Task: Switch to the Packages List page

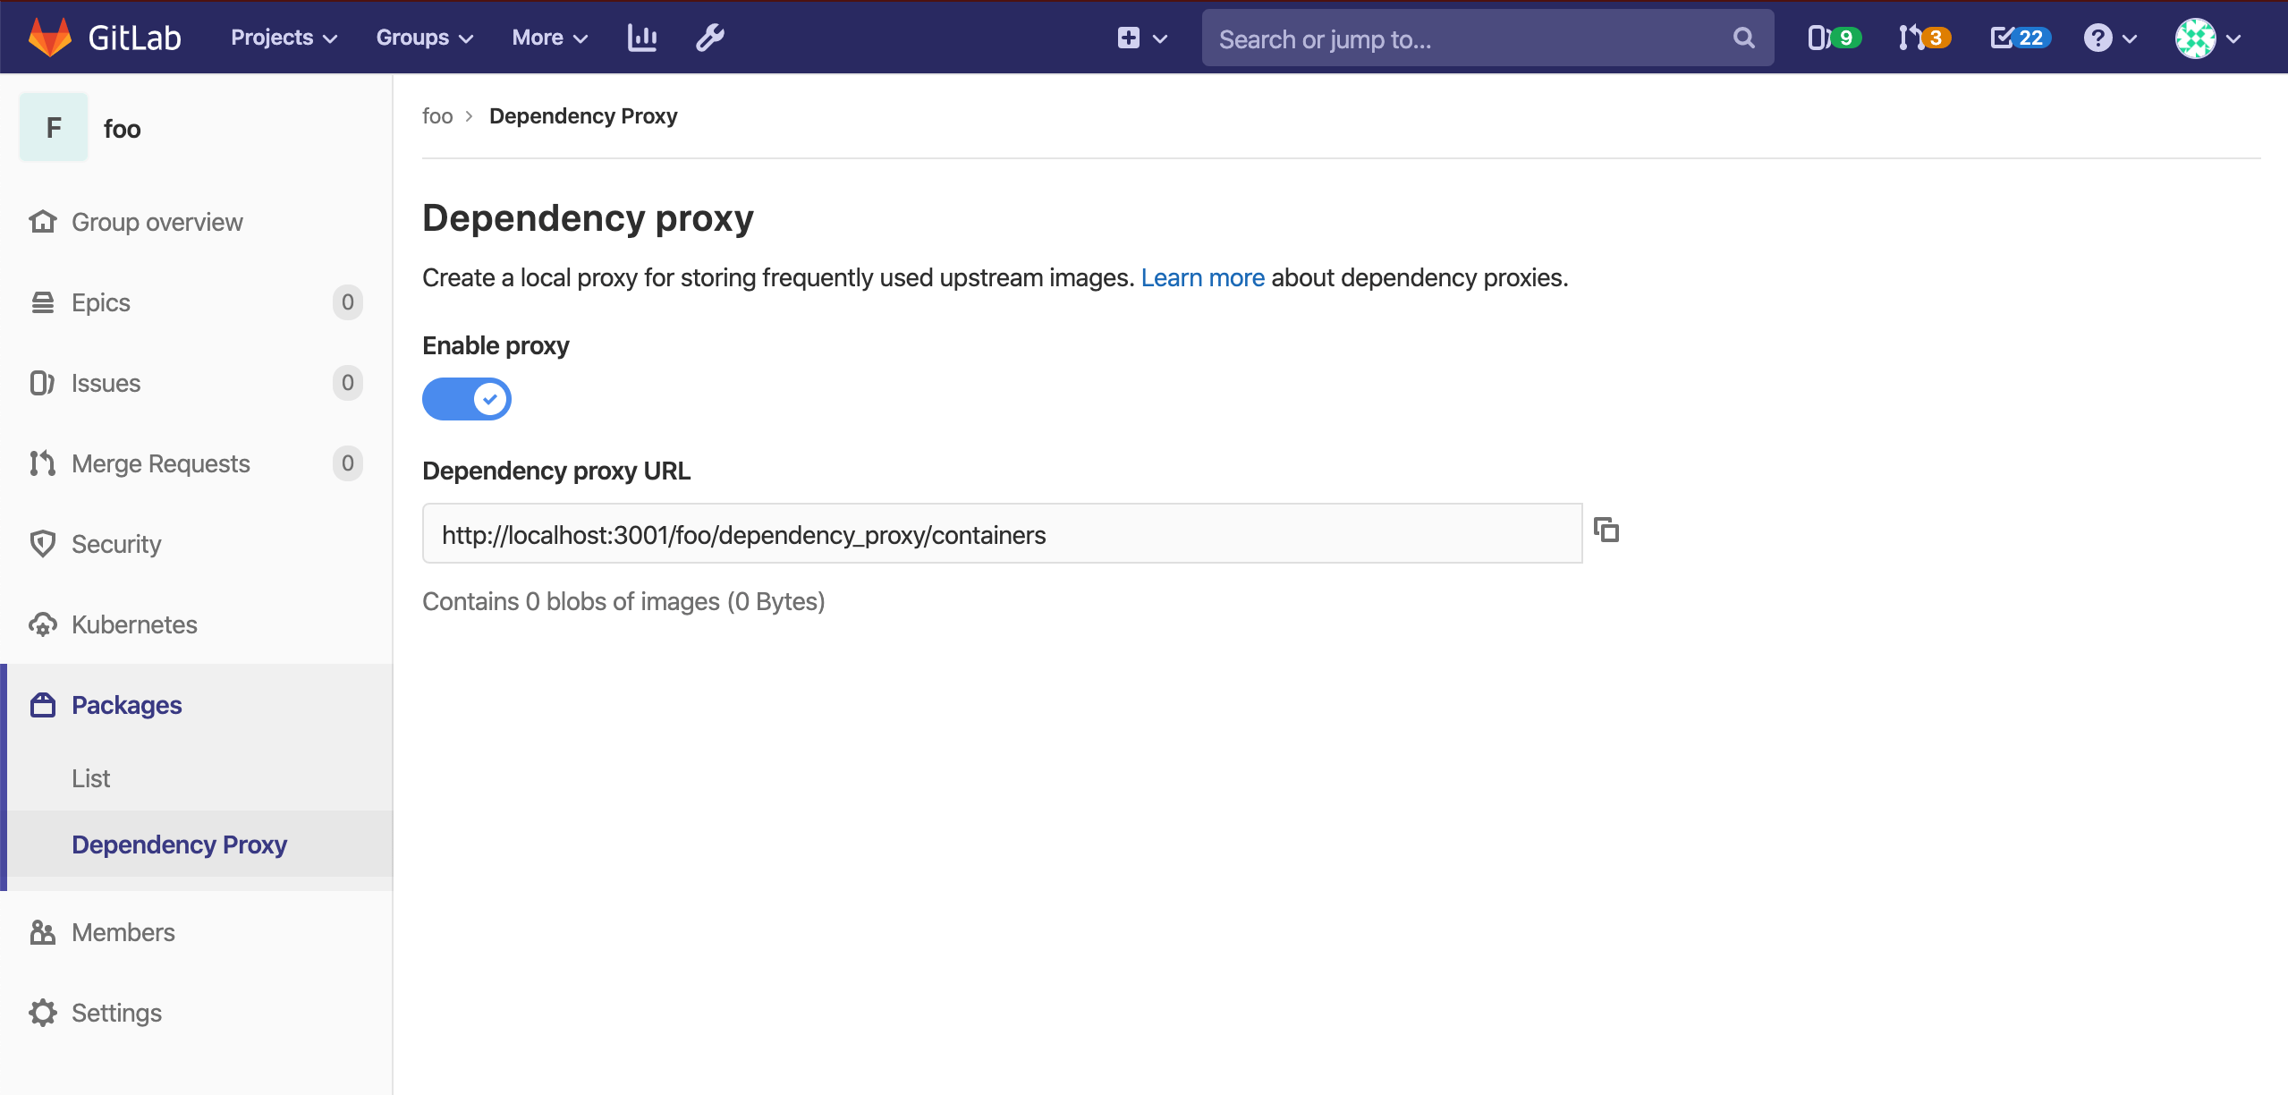Action: (x=90, y=777)
